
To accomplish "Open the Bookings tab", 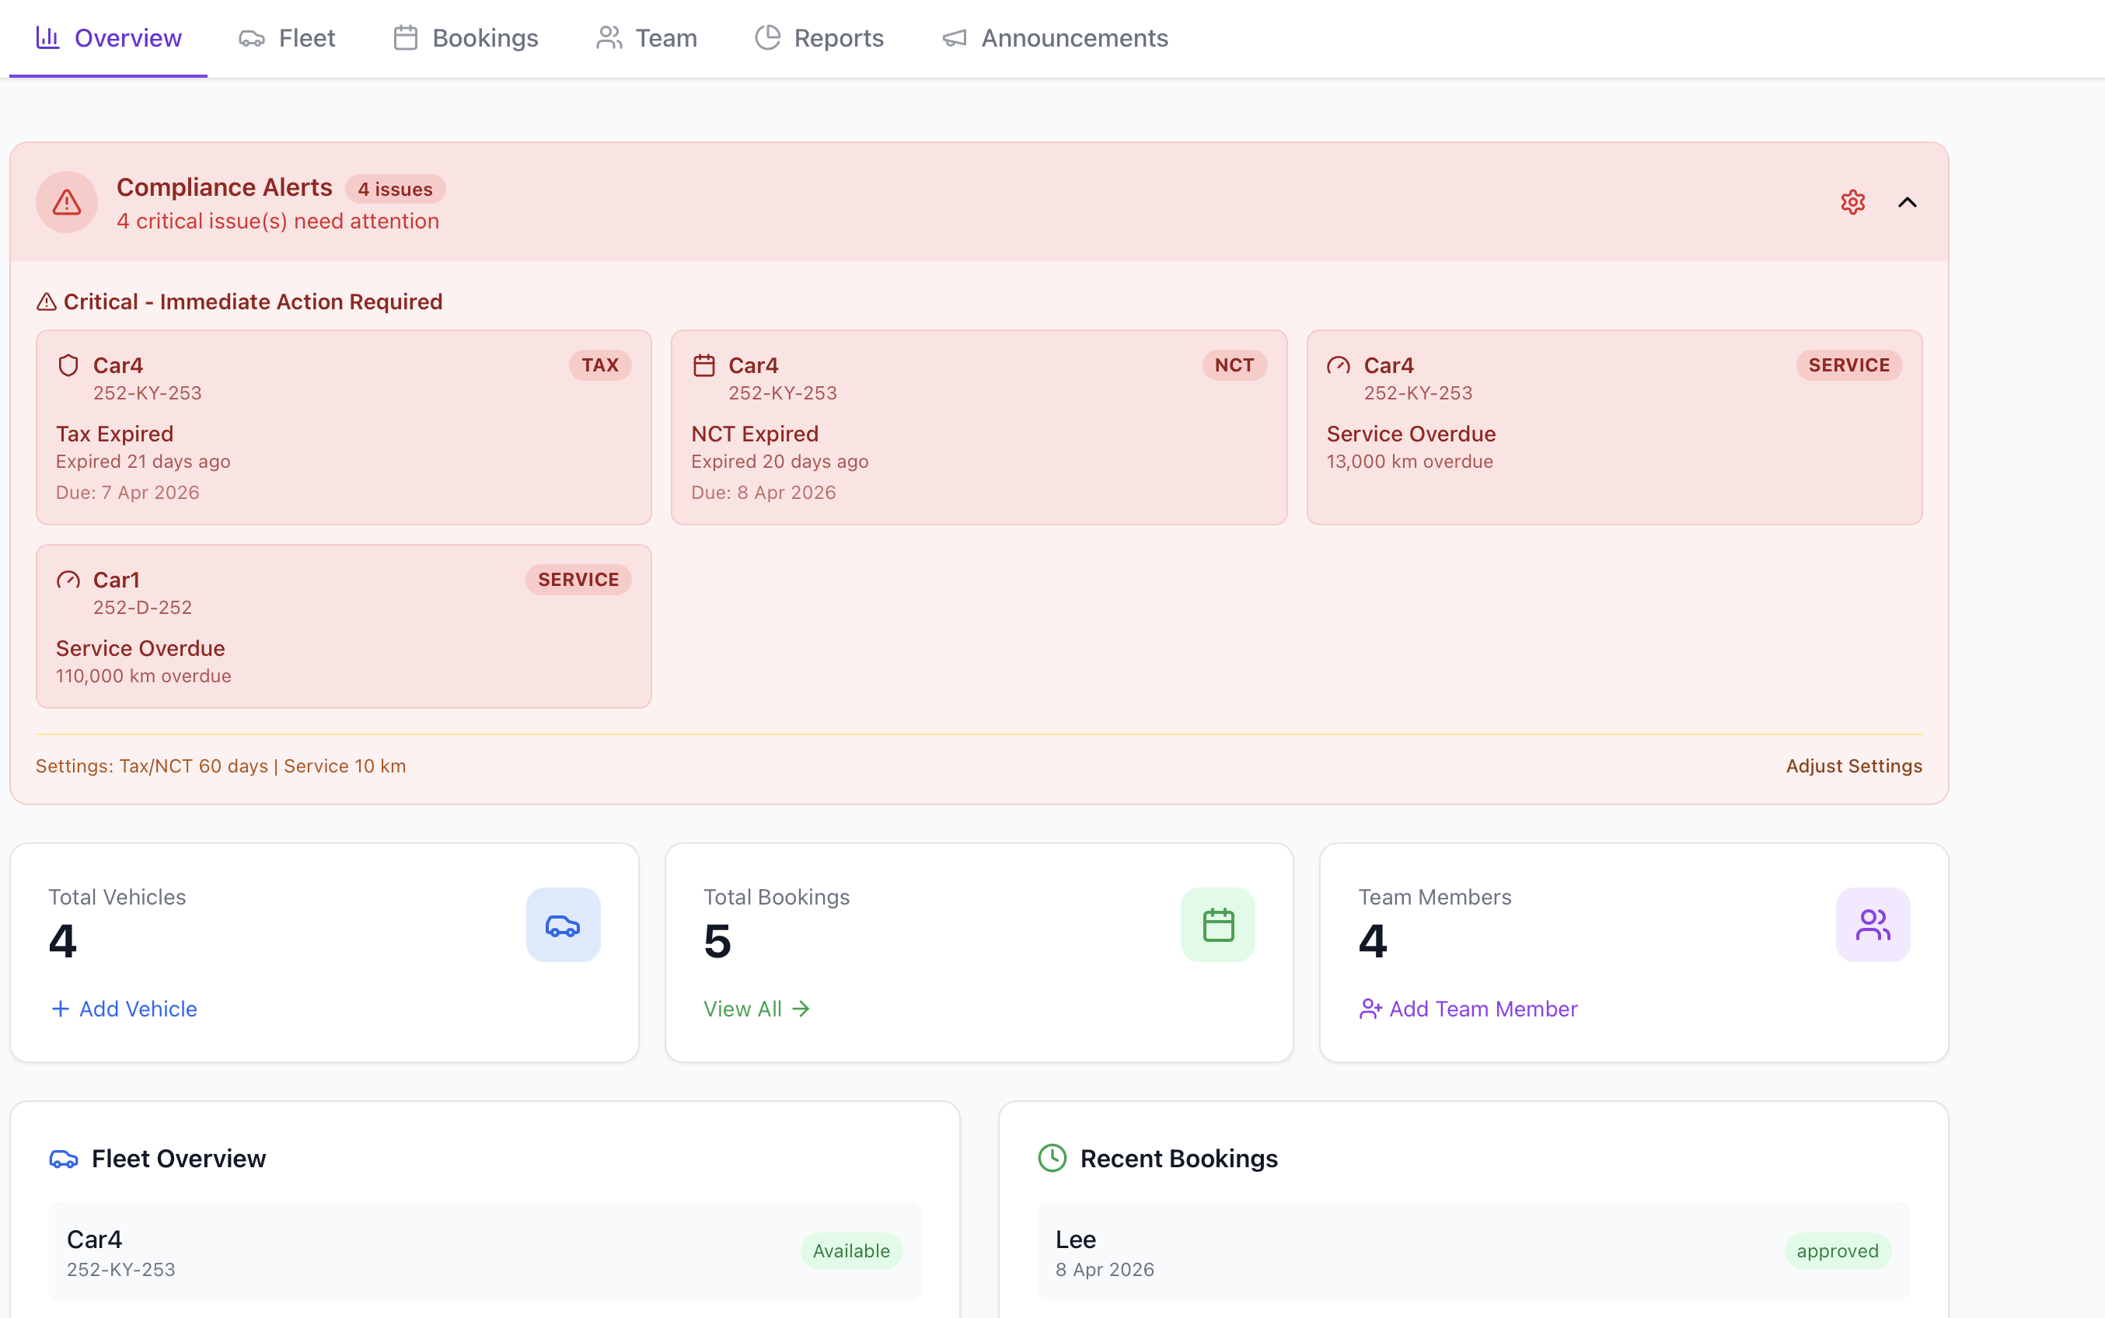I will click(x=466, y=38).
